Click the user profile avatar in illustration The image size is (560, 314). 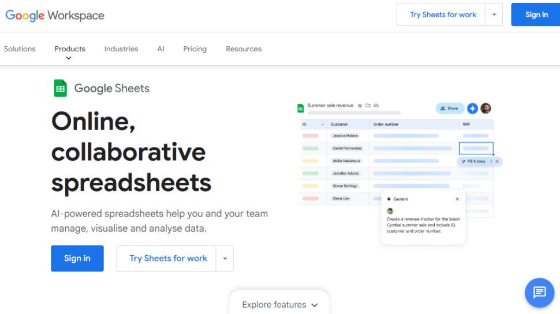click(x=486, y=108)
